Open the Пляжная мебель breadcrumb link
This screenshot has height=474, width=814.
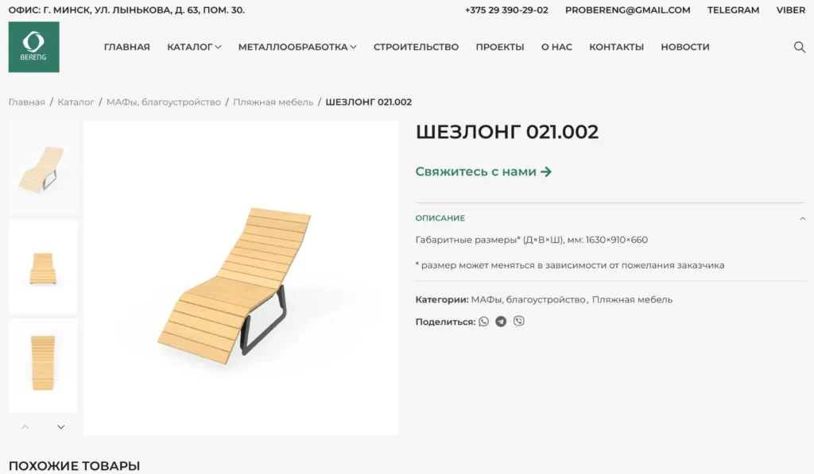tap(273, 102)
